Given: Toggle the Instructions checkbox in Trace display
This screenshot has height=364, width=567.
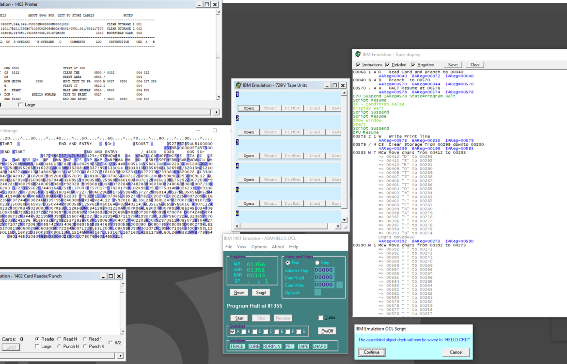Looking at the screenshot, I should [358, 65].
